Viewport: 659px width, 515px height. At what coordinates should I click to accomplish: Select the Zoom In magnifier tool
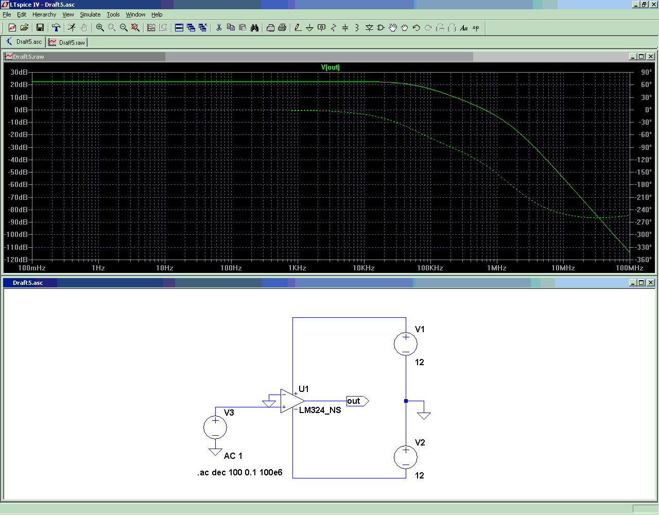click(x=100, y=28)
